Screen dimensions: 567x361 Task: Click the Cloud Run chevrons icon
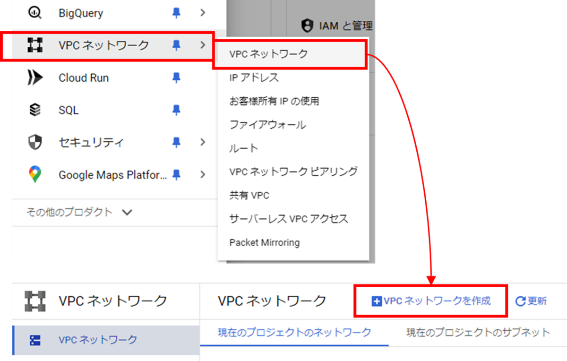point(35,77)
